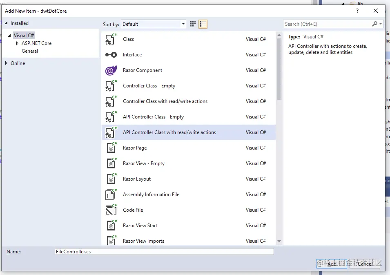The width and height of the screenshot is (390, 275).
Task: Click the scrollbar down arrow
Action: (279, 241)
